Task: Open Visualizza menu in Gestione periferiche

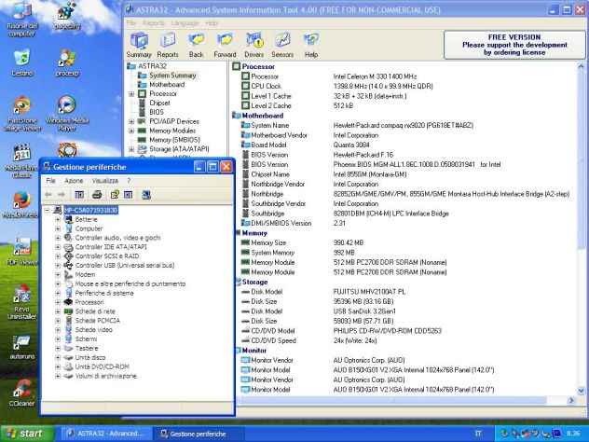Action: (x=104, y=180)
